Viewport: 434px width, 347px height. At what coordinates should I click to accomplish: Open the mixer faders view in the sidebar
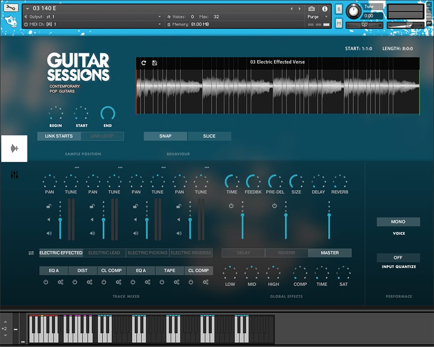[x=14, y=175]
